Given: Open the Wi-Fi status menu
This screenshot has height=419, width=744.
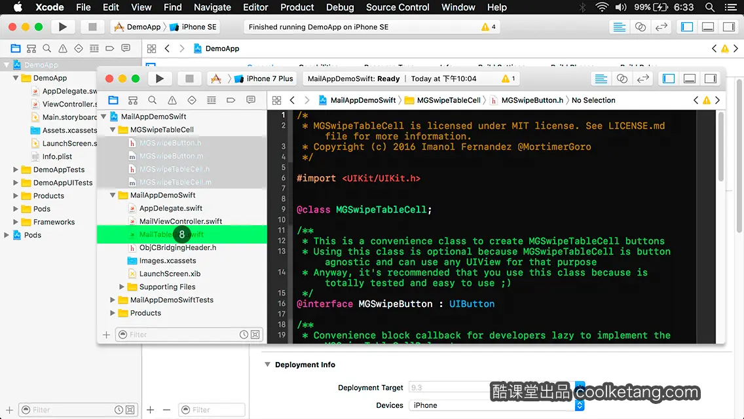Looking at the screenshot, I should [x=602, y=7].
